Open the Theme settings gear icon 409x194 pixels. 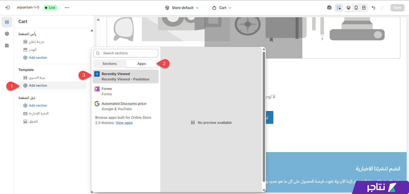click(x=7, y=34)
